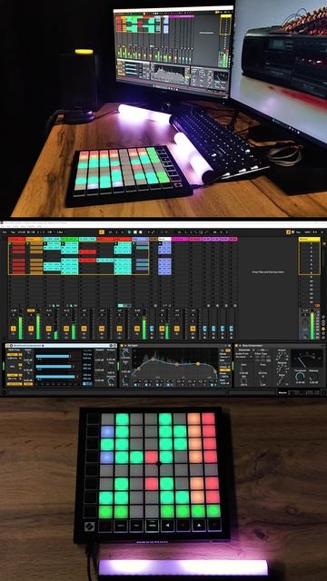The image size is (327, 581).
Task: Launch the top purple clip in the white-header track
Action: tap(164, 244)
